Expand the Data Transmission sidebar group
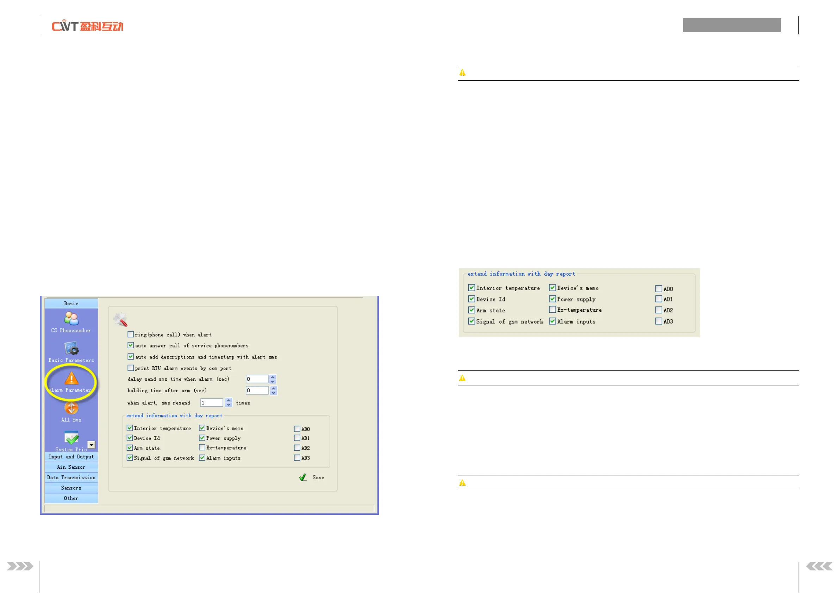Screen dimensions: 838x593 (x=71, y=477)
